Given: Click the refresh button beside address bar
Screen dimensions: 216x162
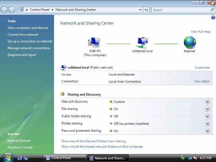Looking at the screenshot, I should 146,10.
